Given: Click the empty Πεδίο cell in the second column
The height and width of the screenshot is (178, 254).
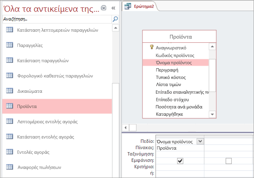Looking at the screenshot, I should [228, 142].
